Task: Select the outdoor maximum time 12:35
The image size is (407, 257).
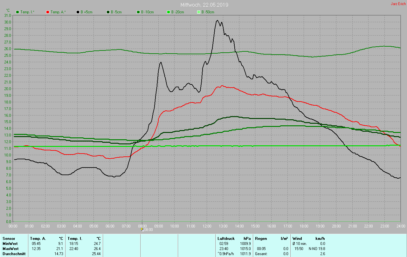Action: pyautogui.click(x=36, y=248)
